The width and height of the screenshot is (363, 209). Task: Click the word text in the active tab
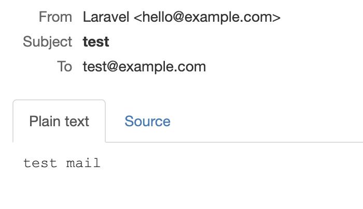point(76,122)
